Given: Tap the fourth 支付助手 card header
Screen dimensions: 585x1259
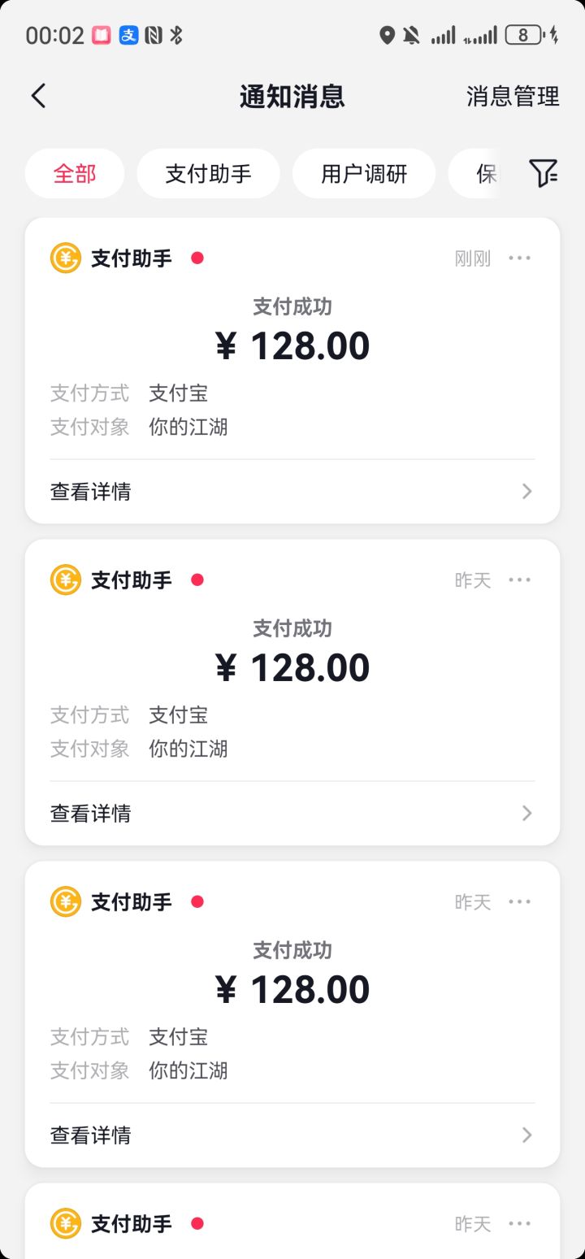Looking at the screenshot, I should [x=132, y=1224].
